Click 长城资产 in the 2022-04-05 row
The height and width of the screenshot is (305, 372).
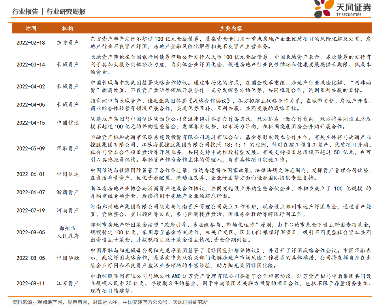[x=67, y=105]
